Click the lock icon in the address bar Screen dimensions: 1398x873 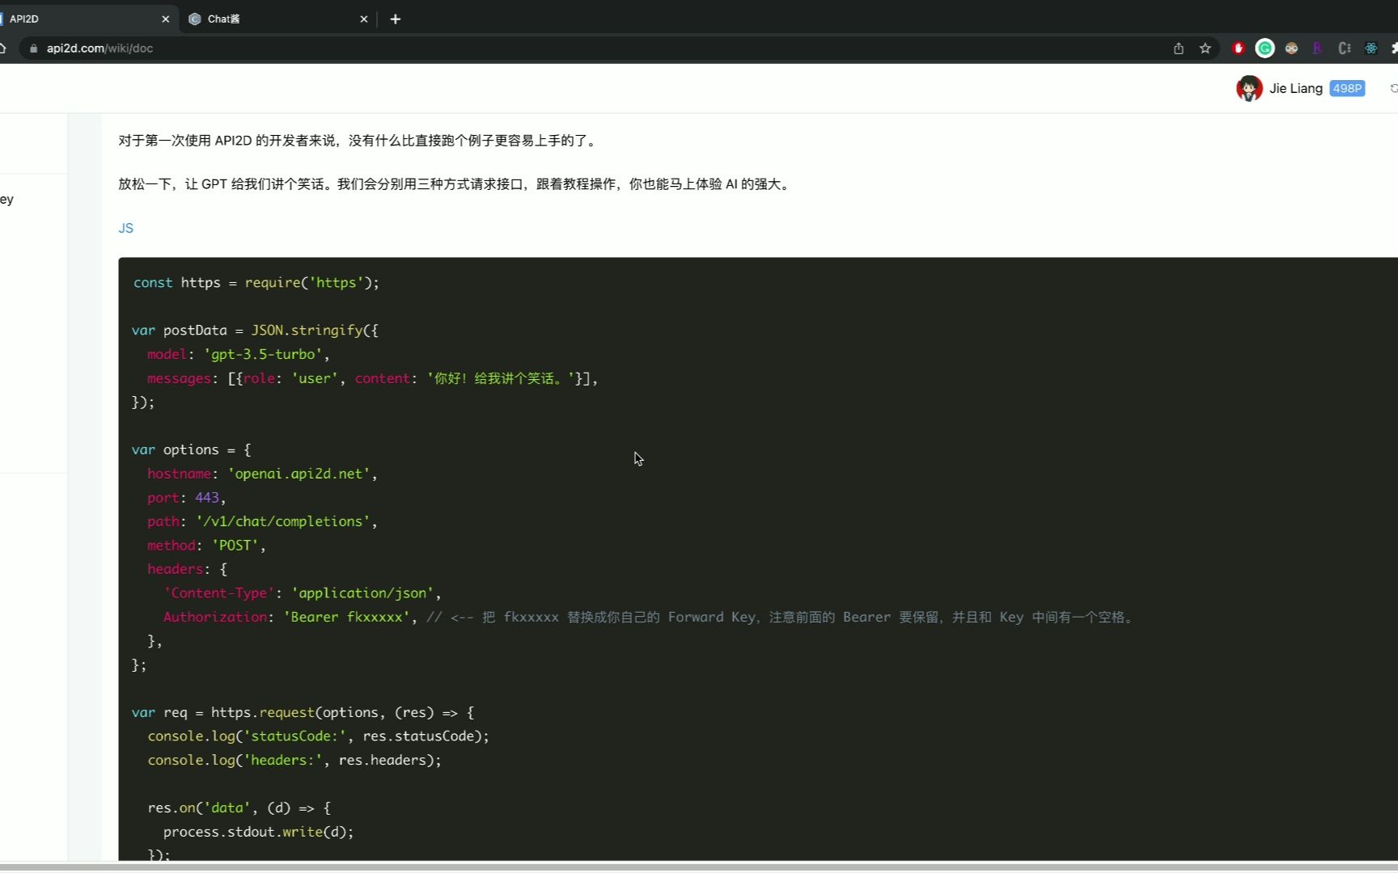click(x=33, y=48)
